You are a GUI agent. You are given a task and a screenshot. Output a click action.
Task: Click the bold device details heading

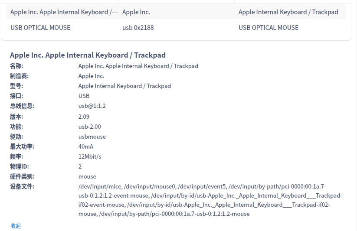[x=88, y=55]
